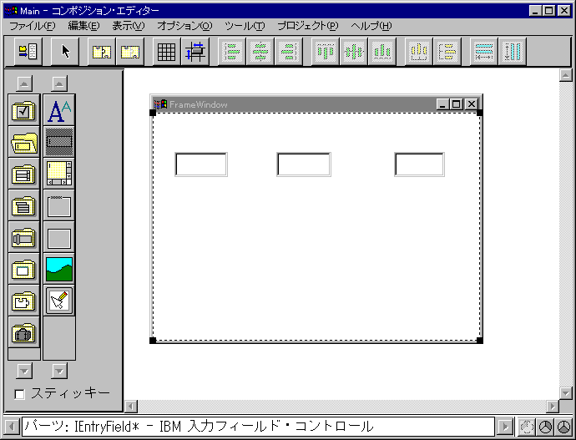Pick the bitmap landscape picture part
Screen dimensions: 576x440
click(x=59, y=270)
